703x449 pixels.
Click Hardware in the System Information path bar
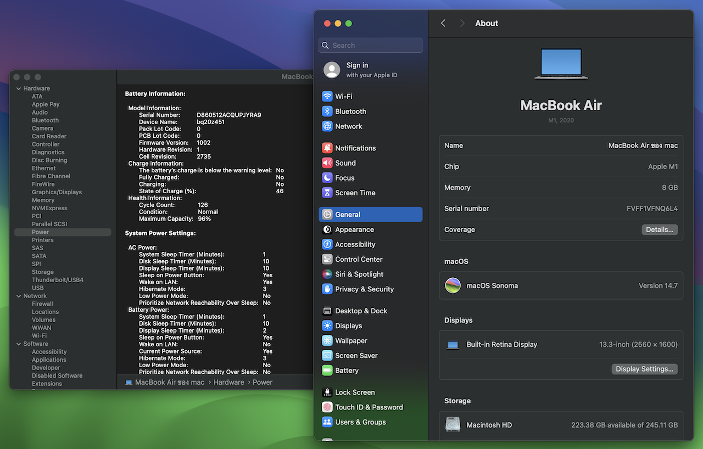(x=228, y=382)
